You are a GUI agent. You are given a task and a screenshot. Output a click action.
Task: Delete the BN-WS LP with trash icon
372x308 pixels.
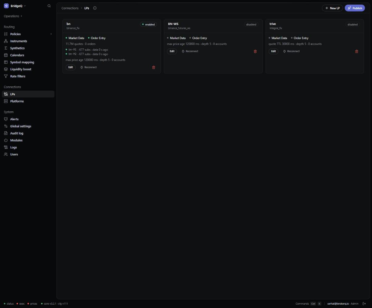255,51
